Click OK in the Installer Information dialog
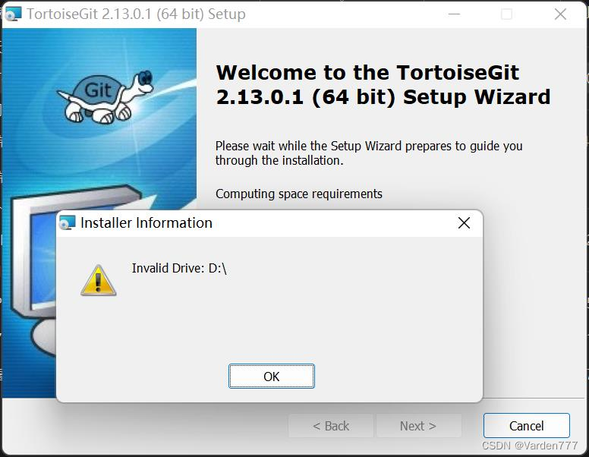Viewport: 589px width, 457px height. [x=271, y=377]
